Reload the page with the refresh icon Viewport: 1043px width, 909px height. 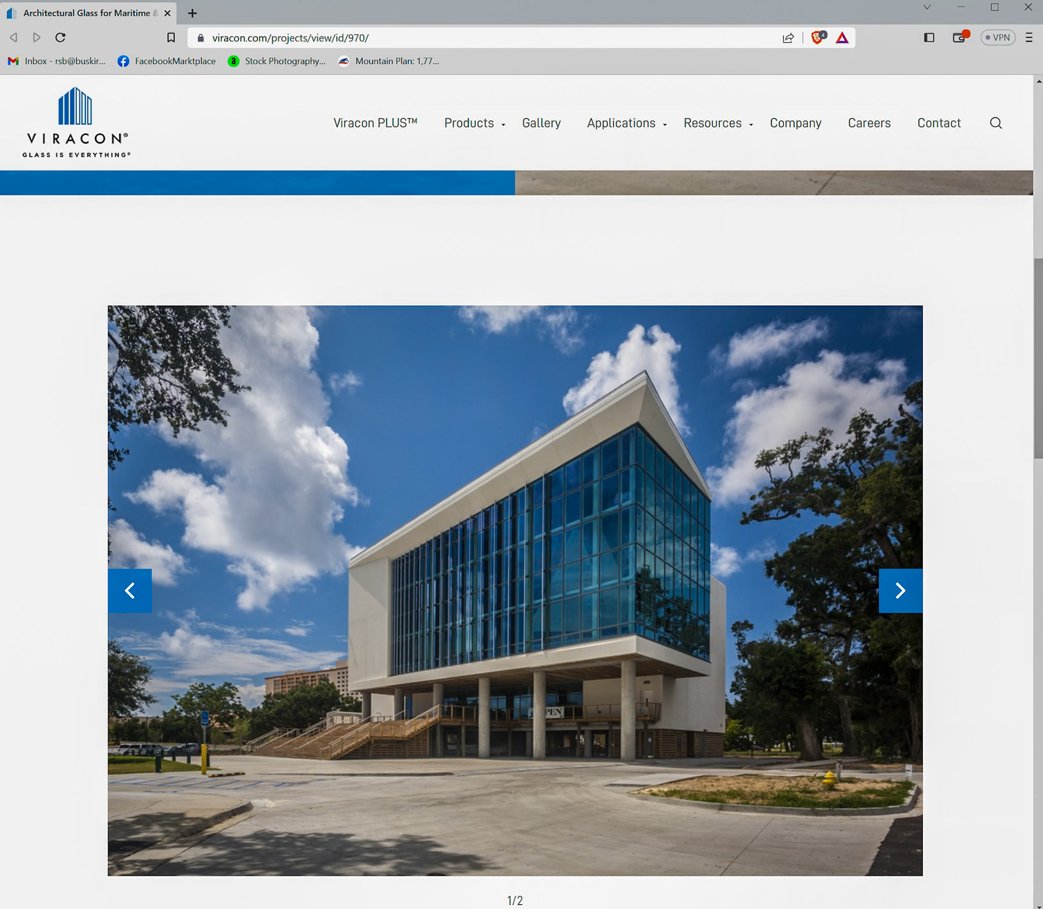pyautogui.click(x=60, y=37)
